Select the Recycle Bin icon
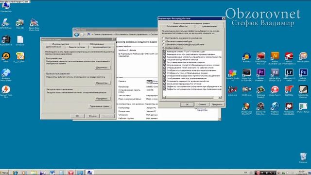The image size is (311, 175). (x=303, y=158)
